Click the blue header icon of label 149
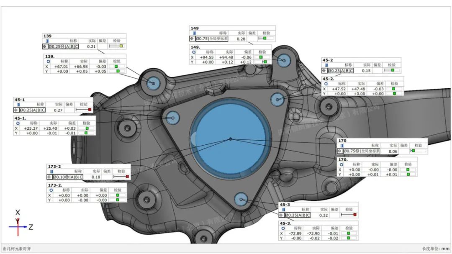 point(194,33)
